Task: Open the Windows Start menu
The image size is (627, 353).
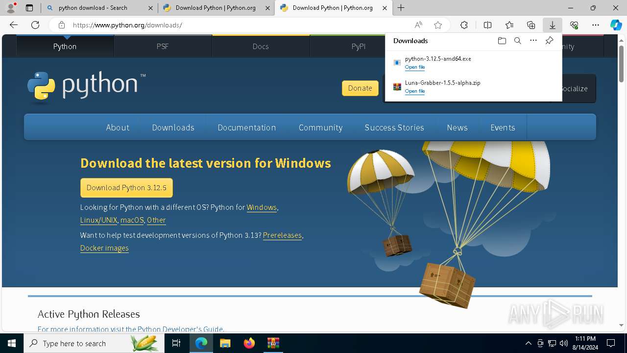Action: tap(12, 343)
